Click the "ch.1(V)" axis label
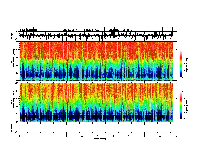The width and height of the screenshot is (198, 153). click(12, 35)
